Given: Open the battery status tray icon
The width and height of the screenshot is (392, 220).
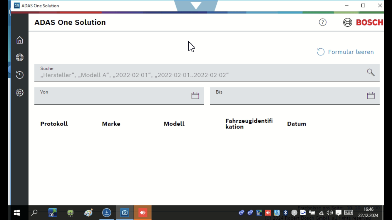Looking at the screenshot, I should [x=312, y=213].
